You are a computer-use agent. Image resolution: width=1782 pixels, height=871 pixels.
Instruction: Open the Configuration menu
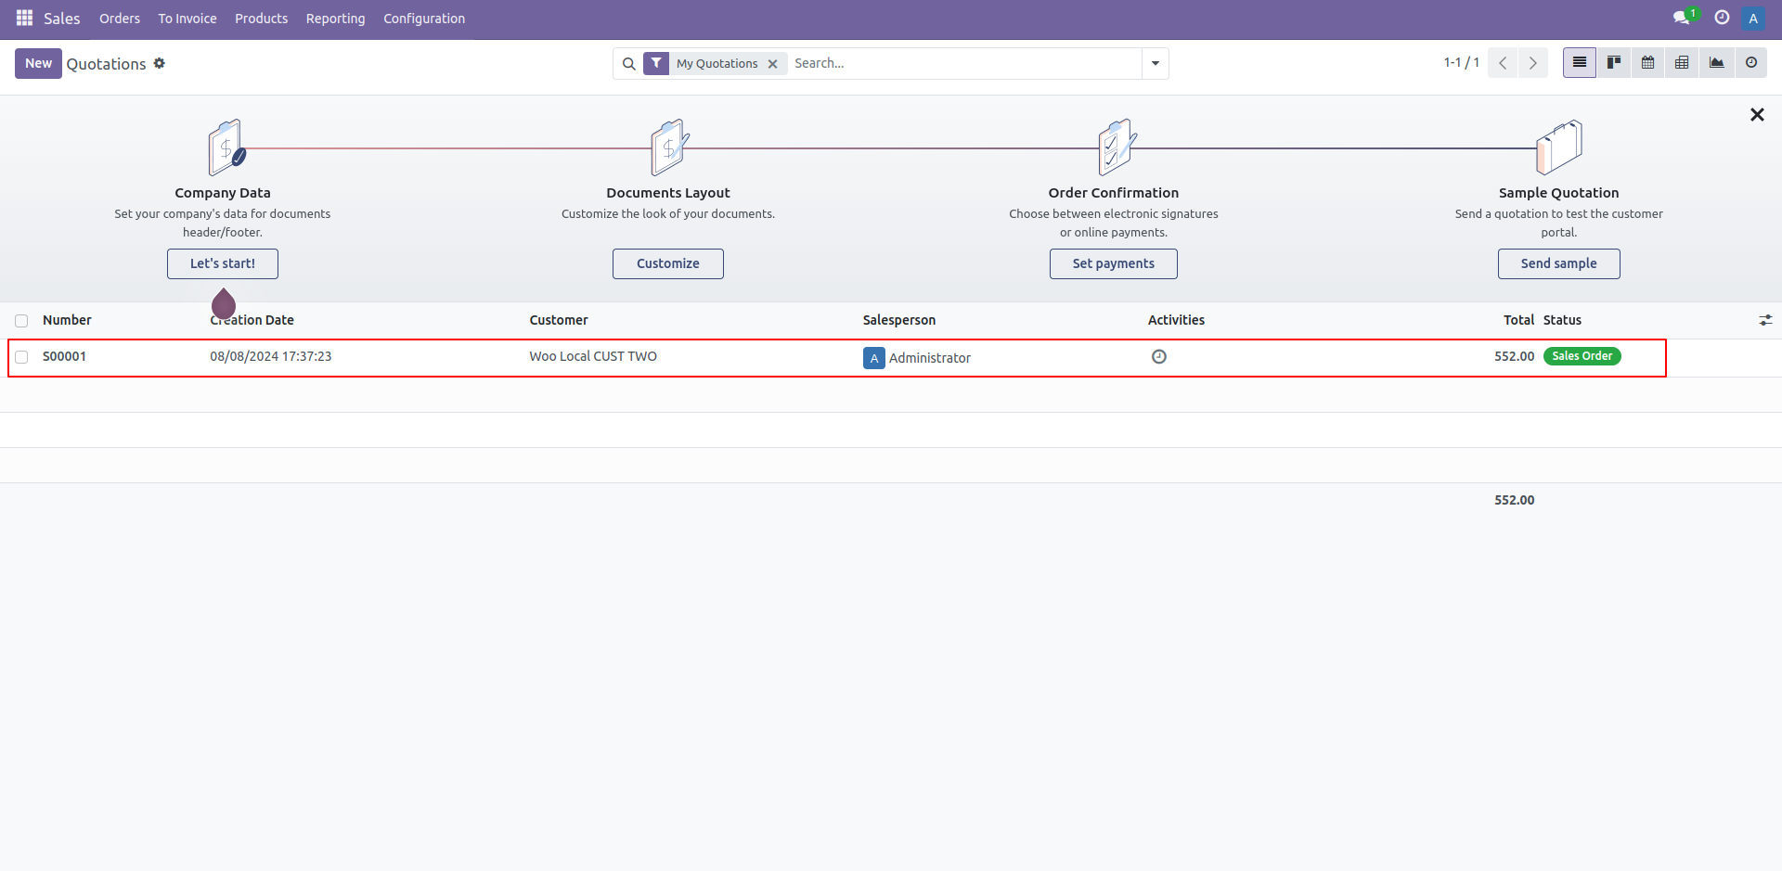click(423, 19)
